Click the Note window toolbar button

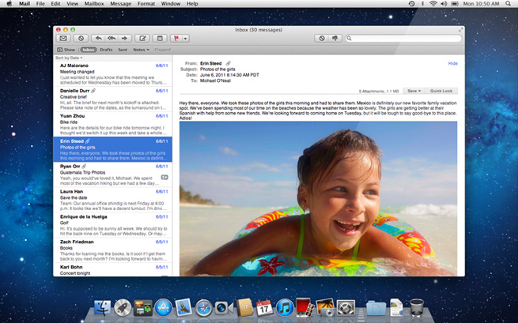pos(160,38)
